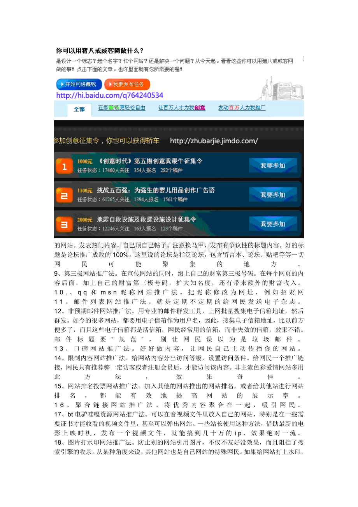
Task: Click the zhubarjie.jimdo.com URL in banner
Action: 214,141
